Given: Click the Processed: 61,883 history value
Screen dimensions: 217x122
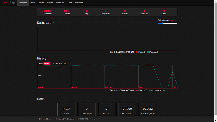Looking at the screenshot, I should pos(158,90).
